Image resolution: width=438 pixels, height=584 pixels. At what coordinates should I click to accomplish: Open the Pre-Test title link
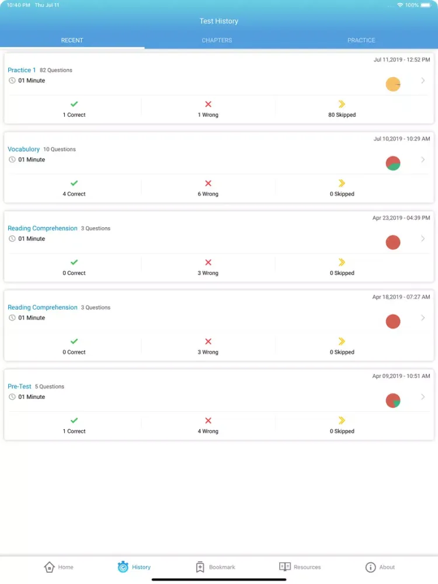pyautogui.click(x=19, y=387)
